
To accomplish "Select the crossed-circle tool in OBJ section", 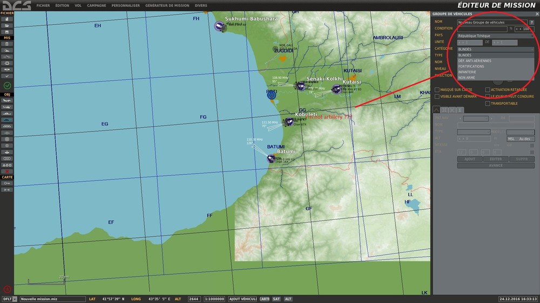I will tap(7, 146).
